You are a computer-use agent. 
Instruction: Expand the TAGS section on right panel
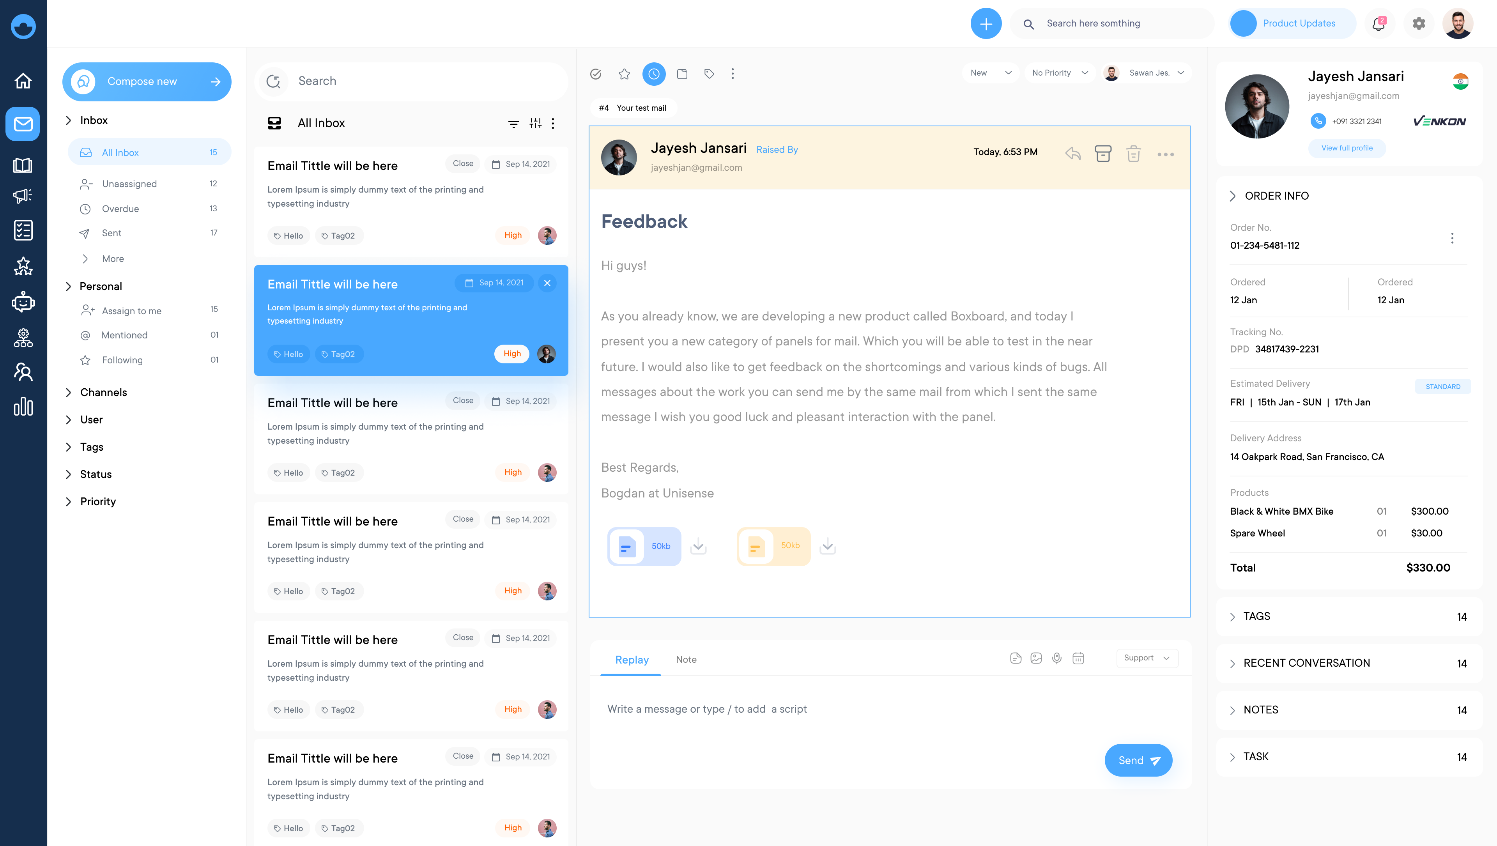1232,616
